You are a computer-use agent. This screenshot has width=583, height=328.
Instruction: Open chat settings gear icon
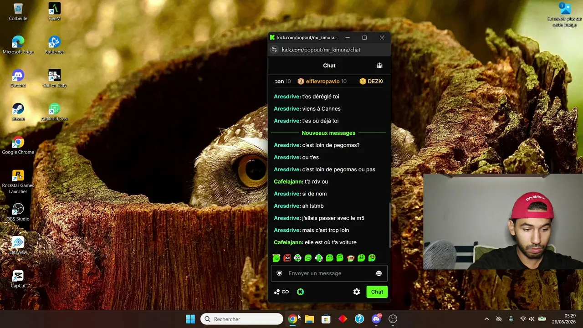[x=357, y=292]
